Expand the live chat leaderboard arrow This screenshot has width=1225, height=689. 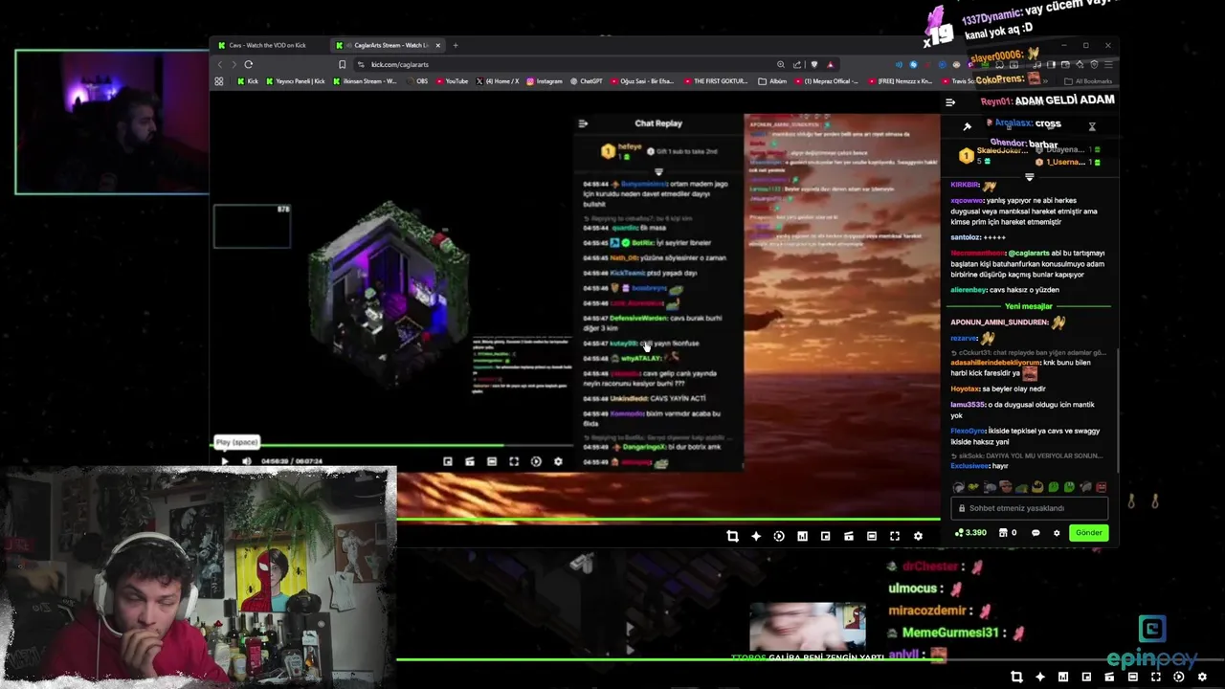click(1030, 176)
